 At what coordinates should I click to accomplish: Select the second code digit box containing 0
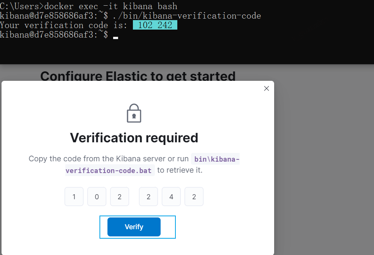coord(96,197)
